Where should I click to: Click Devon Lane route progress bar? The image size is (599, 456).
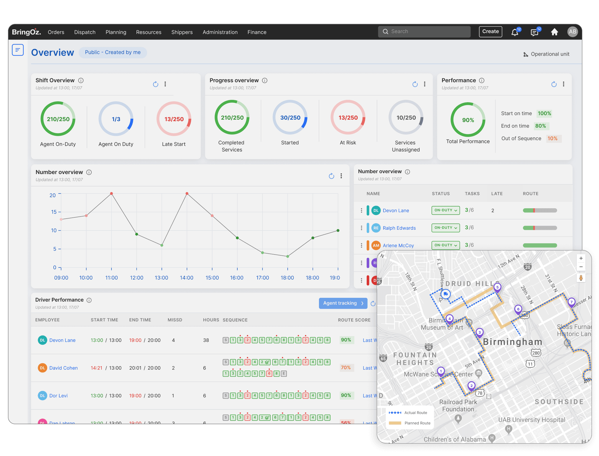540,210
